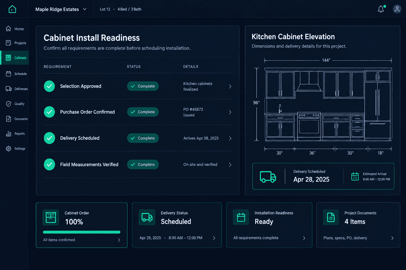Click the PO #45872 issued detail
406x270 pixels.
[x=193, y=112]
